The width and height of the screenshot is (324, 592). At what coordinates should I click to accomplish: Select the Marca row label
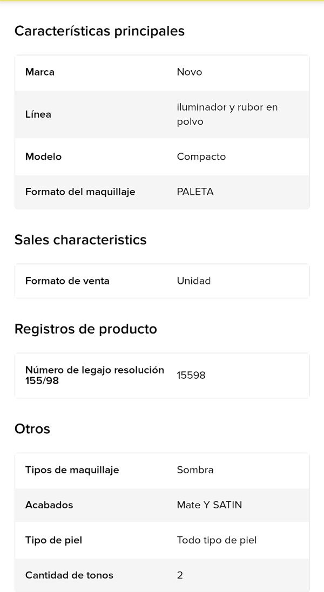(x=40, y=72)
